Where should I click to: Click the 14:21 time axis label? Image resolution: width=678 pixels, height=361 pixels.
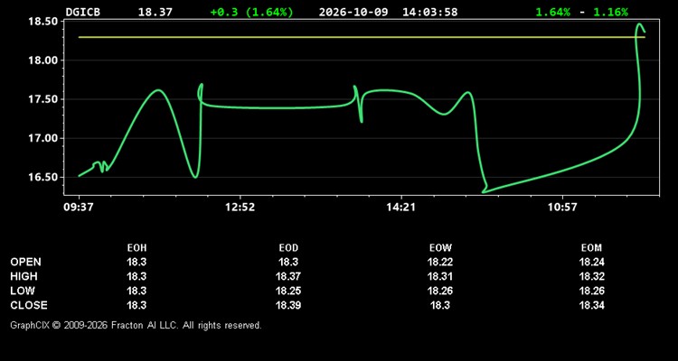(400, 208)
